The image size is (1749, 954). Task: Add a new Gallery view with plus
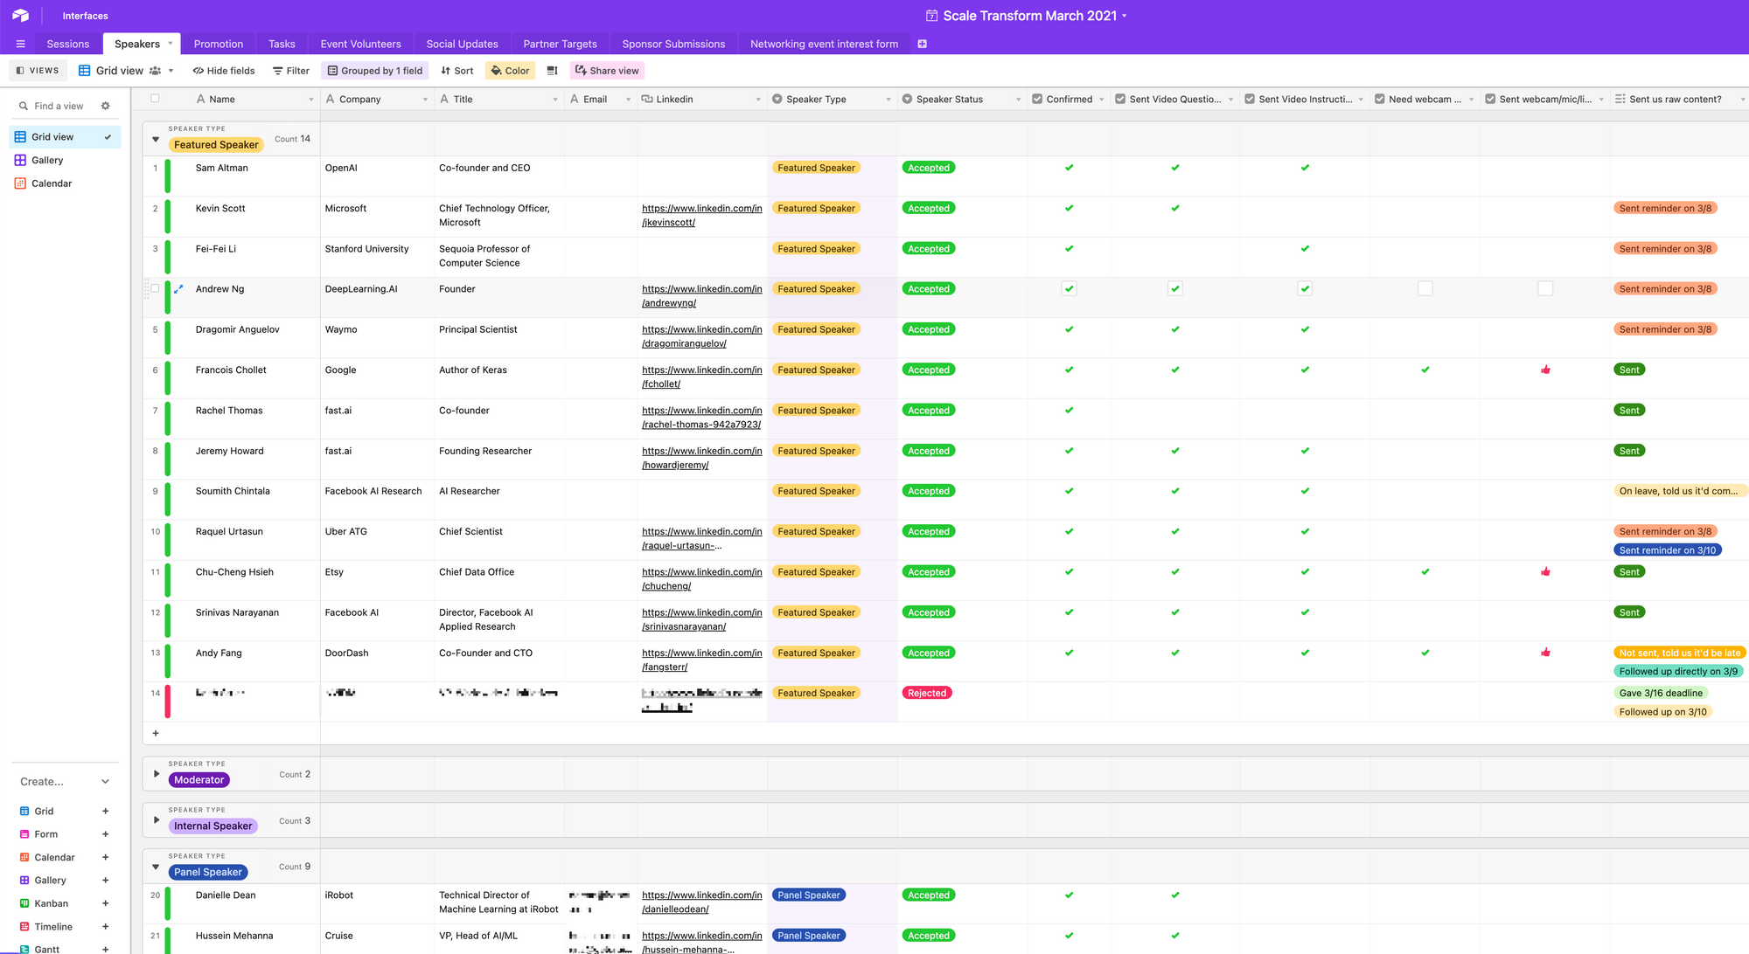pyautogui.click(x=105, y=881)
